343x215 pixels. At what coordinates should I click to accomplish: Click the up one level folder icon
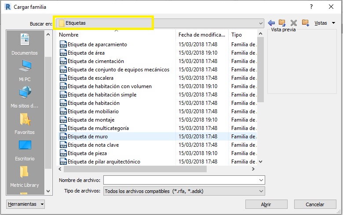[282, 23]
